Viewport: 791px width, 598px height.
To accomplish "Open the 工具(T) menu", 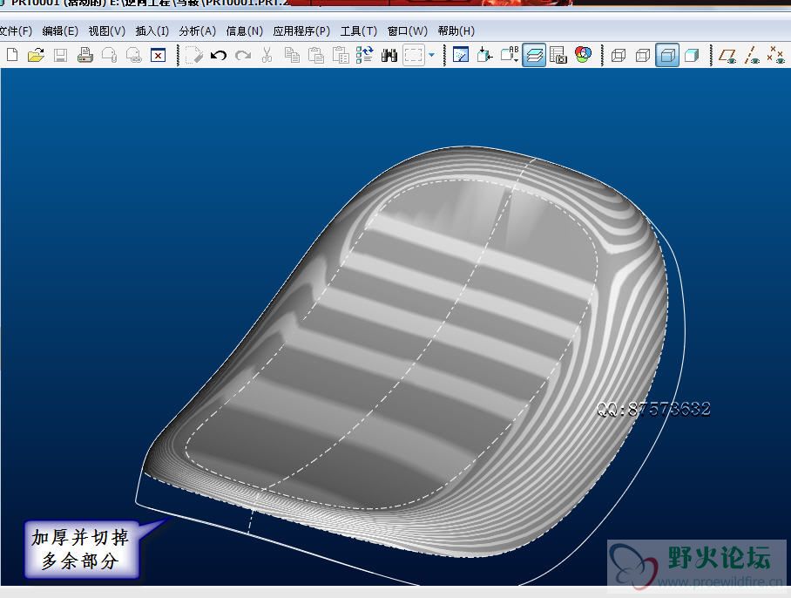I will pos(359,31).
